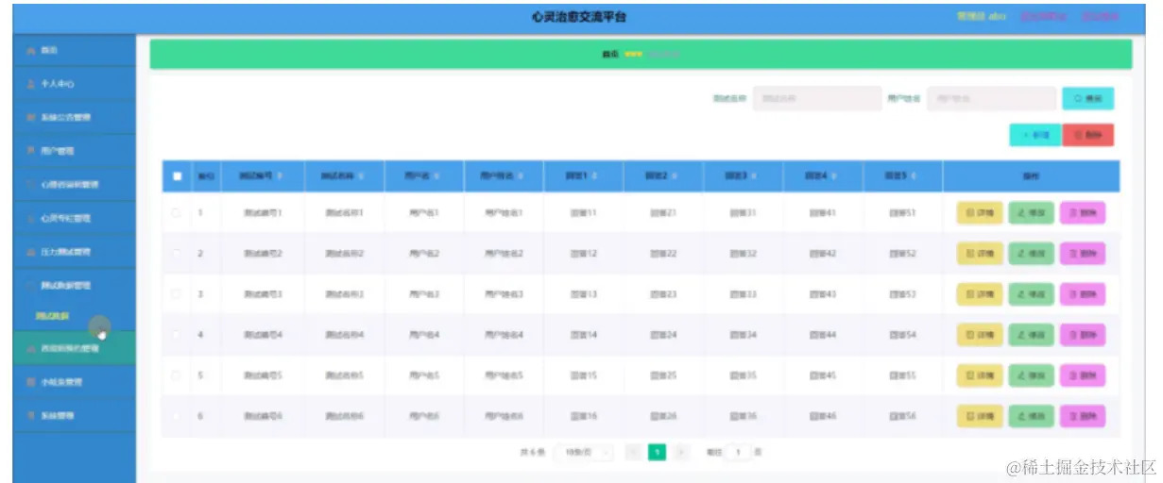
Task: Click the cyan 新增 add button
Action: pyautogui.click(x=1035, y=135)
